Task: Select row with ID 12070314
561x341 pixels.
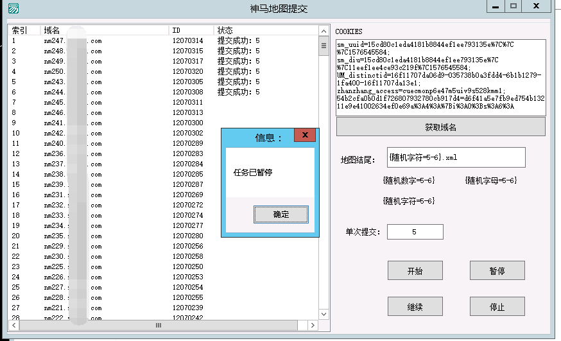Action: (x=163, y=41)
